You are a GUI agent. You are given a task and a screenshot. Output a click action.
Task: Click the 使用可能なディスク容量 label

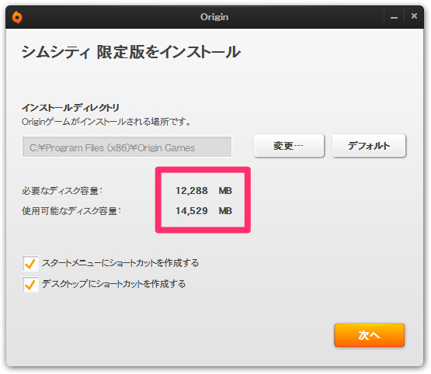[71, 211]
